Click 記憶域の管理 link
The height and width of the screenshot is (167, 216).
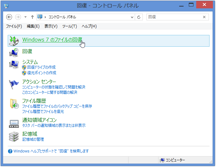33,139
